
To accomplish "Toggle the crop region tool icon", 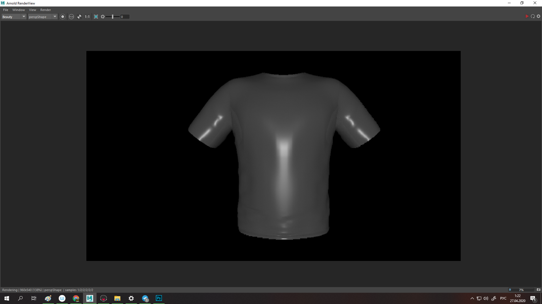I will [x=96, y=17].
